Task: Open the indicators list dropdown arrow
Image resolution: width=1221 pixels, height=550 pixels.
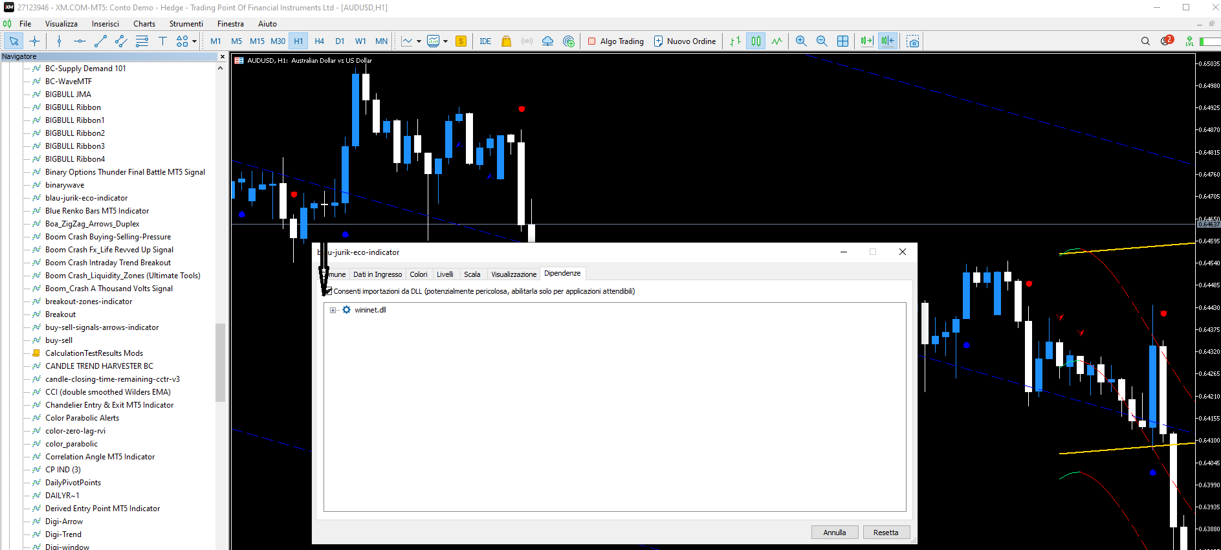Action: tap(445, 41)
